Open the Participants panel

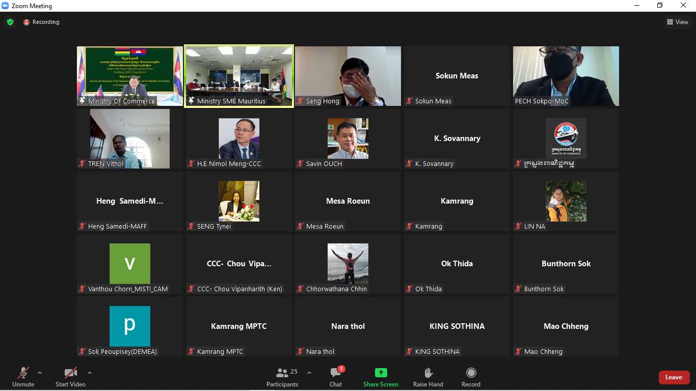click(x=282, y=377)
